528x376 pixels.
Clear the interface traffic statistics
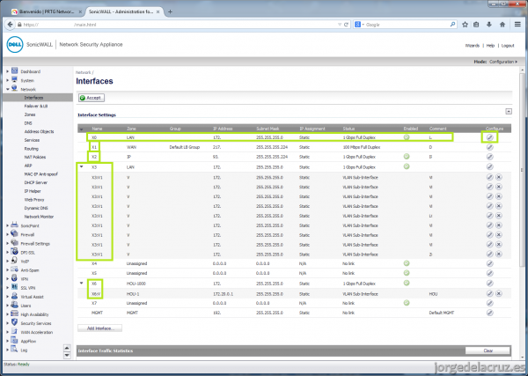click(x=488, y=350)
